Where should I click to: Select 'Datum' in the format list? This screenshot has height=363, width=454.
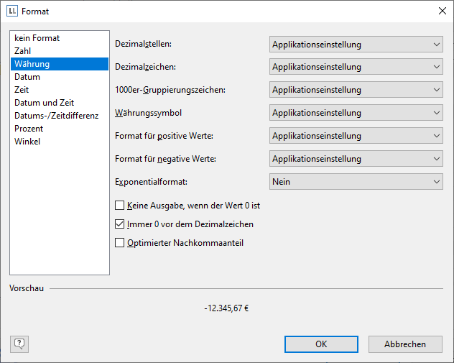coord(27,77)
